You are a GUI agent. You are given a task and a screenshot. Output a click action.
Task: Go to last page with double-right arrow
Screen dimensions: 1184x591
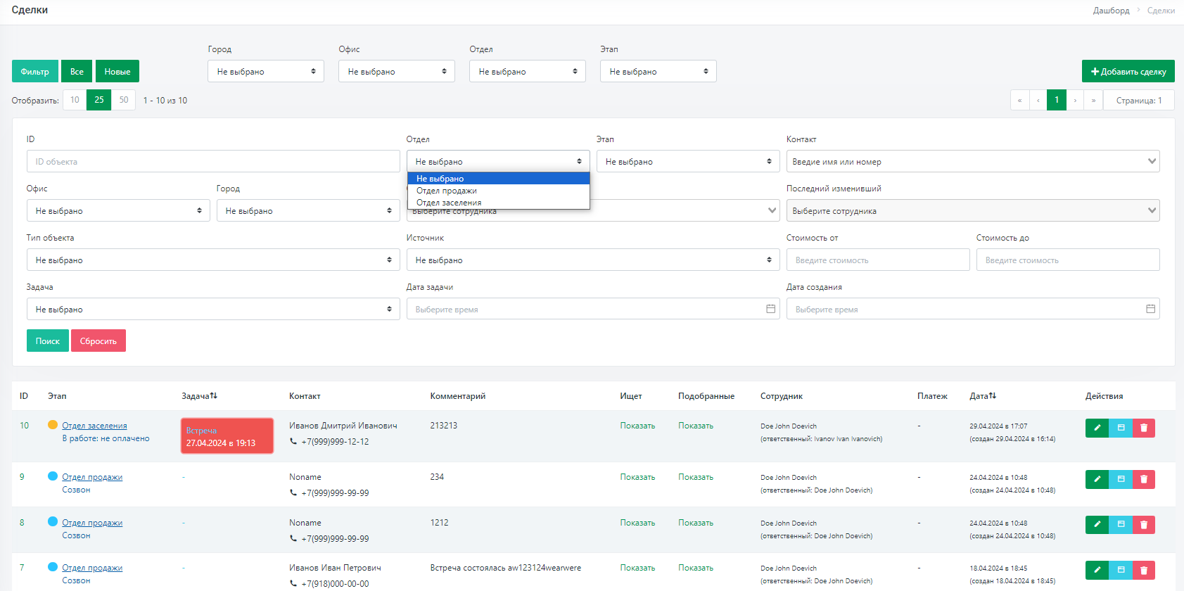1093,100
